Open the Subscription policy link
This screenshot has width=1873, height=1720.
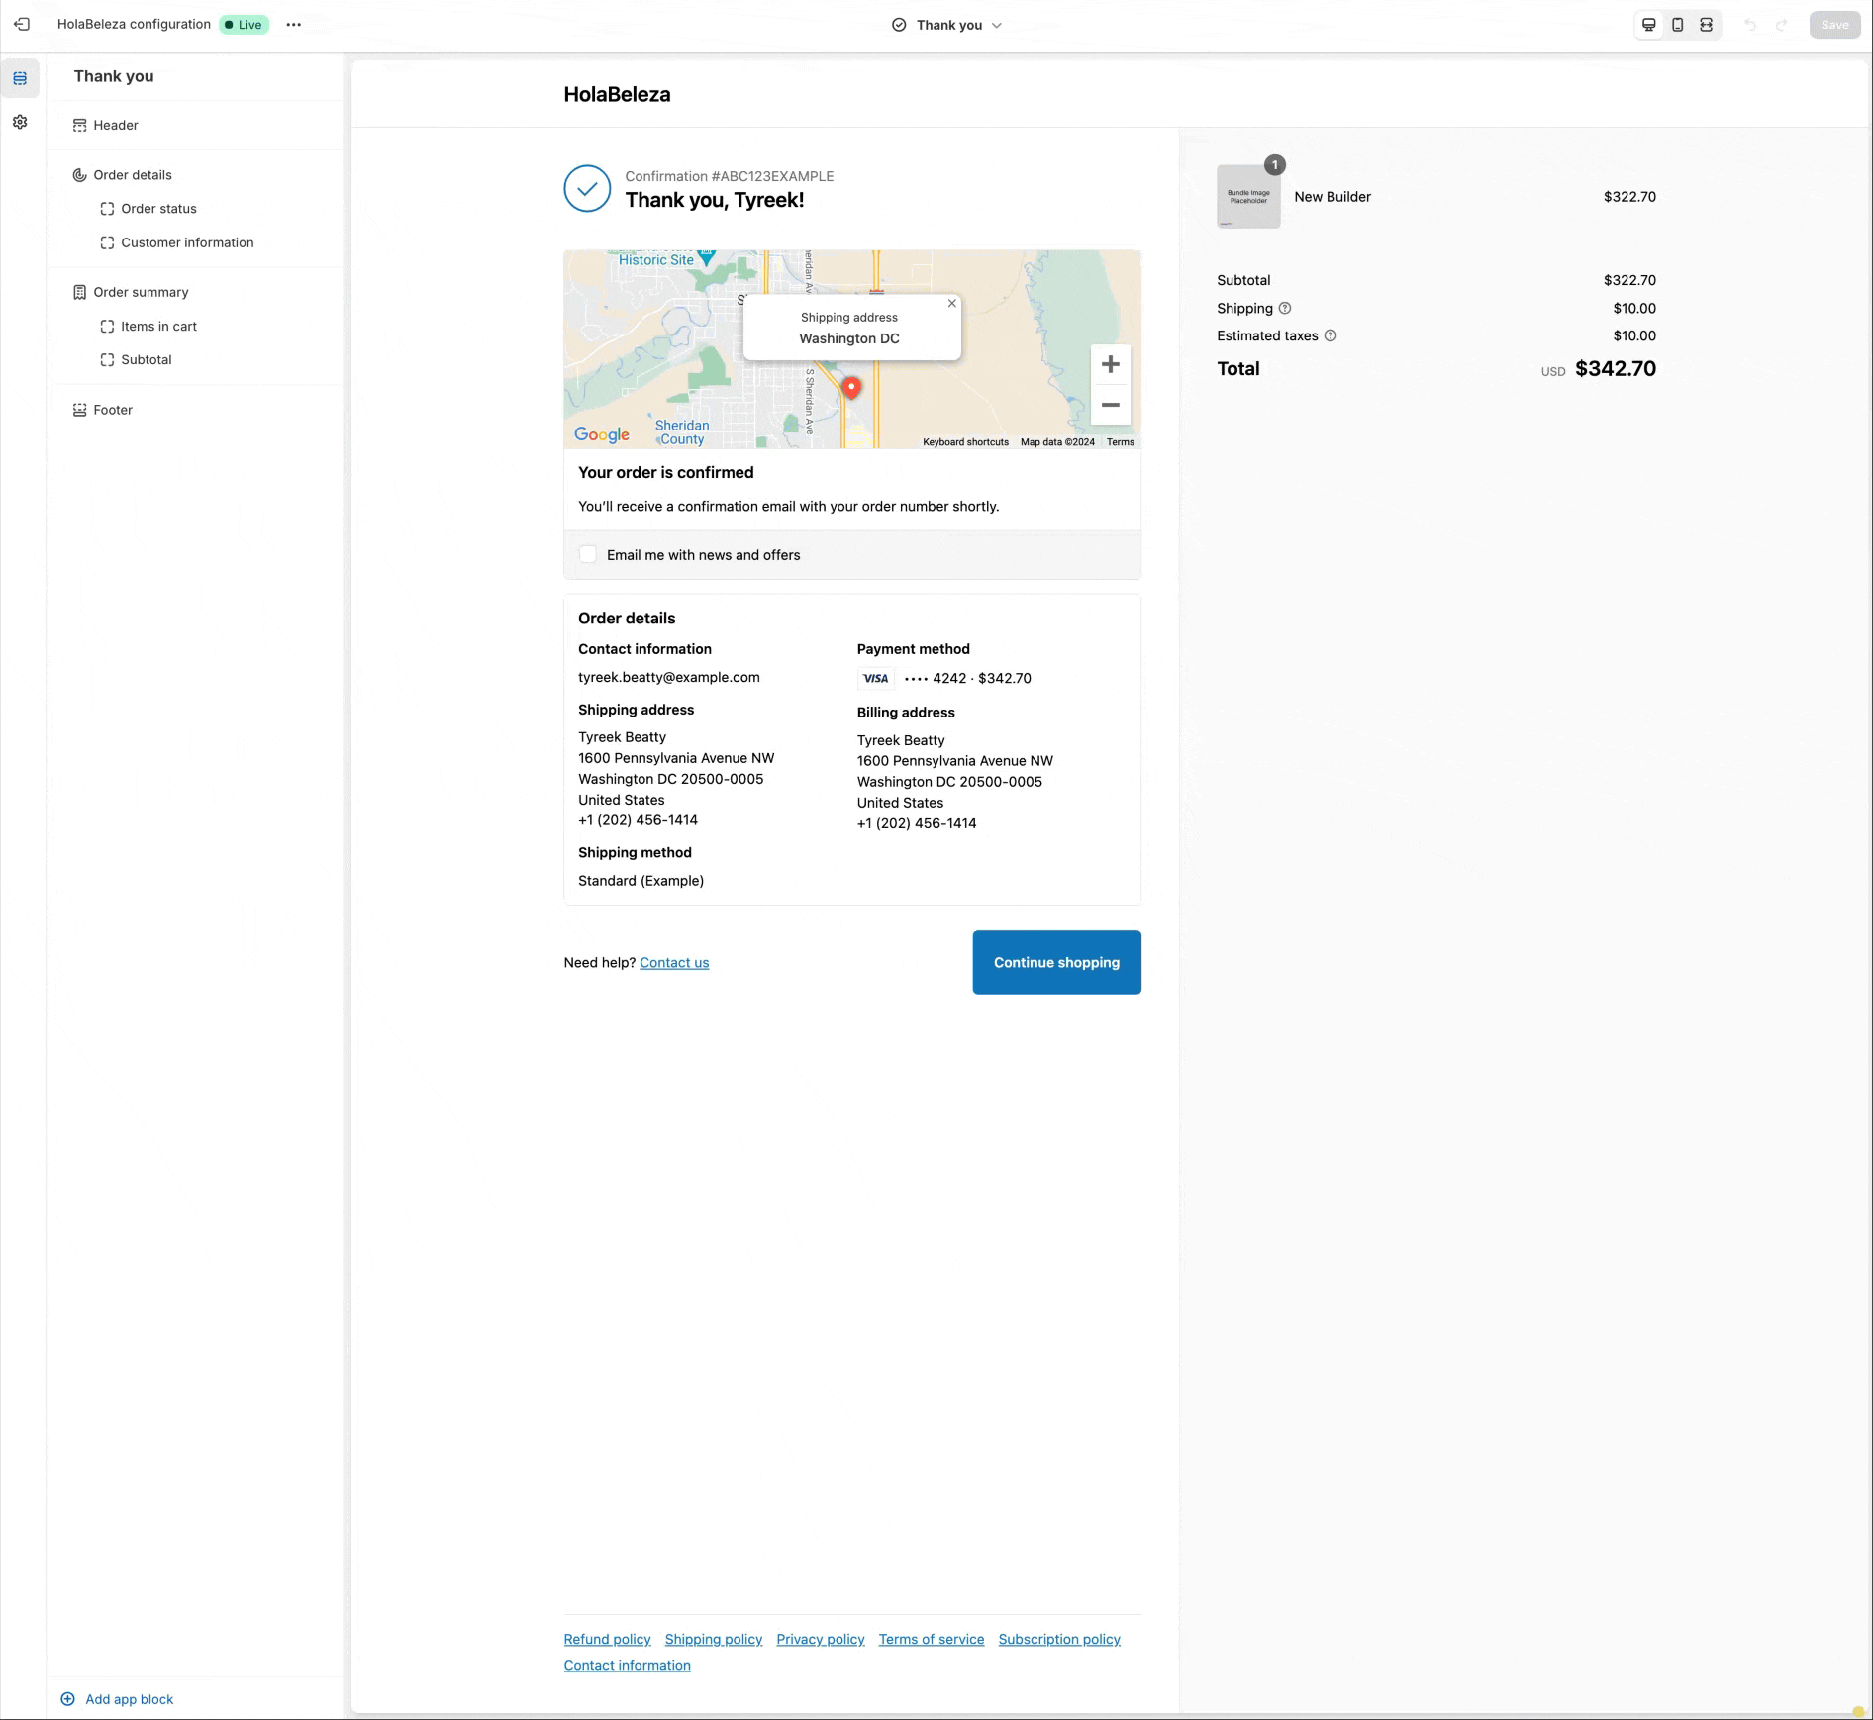point(1059,1640)
